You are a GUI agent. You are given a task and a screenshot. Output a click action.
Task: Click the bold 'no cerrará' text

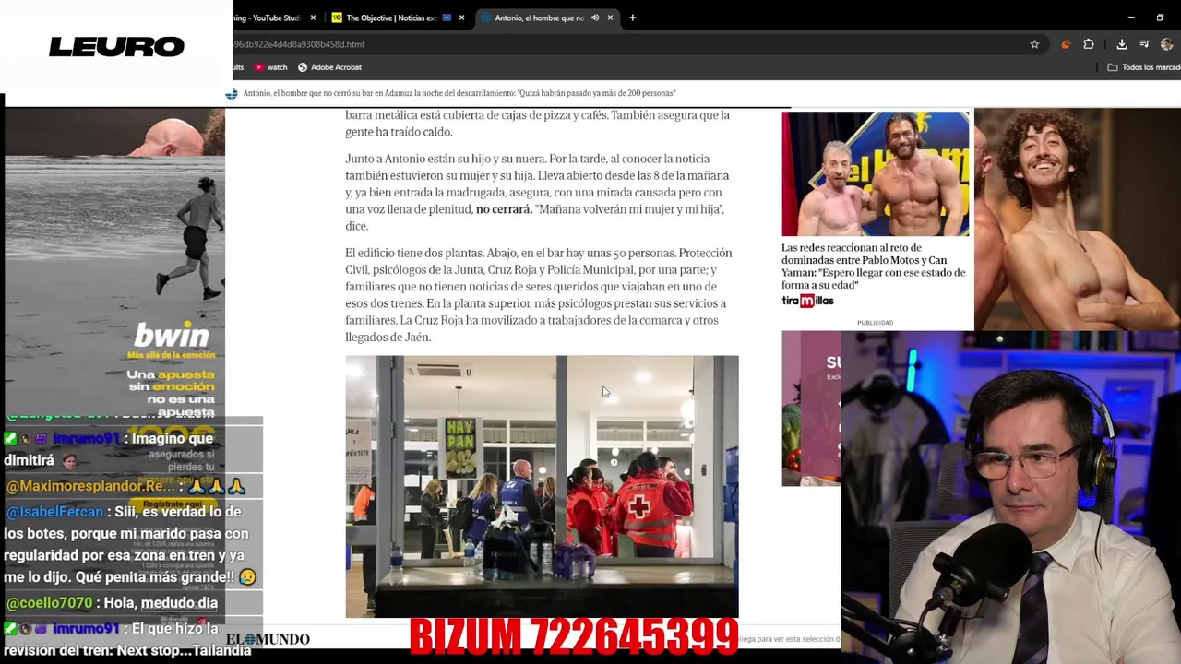(504, 209)
